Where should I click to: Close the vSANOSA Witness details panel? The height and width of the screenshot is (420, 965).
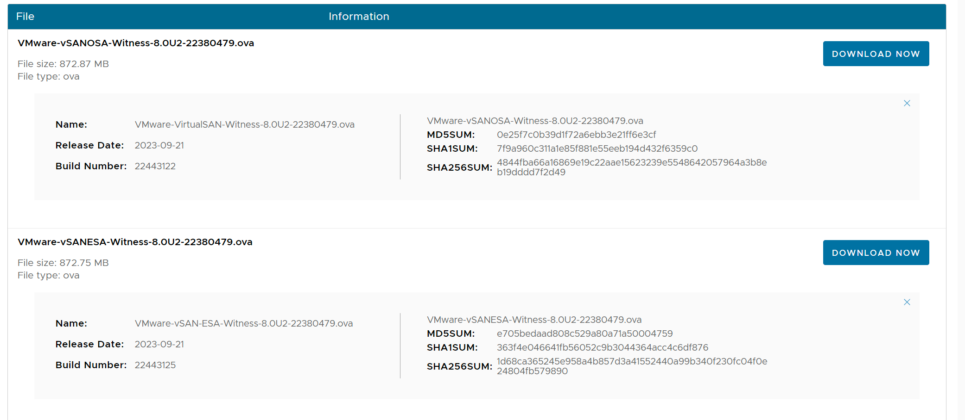point(907,103)
